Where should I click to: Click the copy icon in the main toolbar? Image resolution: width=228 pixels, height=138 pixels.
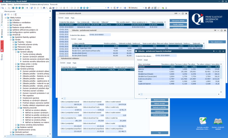3,8
